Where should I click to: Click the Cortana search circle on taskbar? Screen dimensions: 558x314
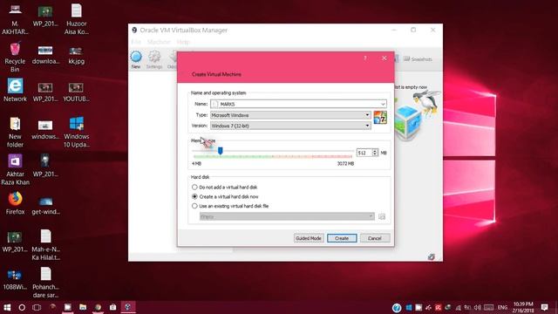click(22, 307)
